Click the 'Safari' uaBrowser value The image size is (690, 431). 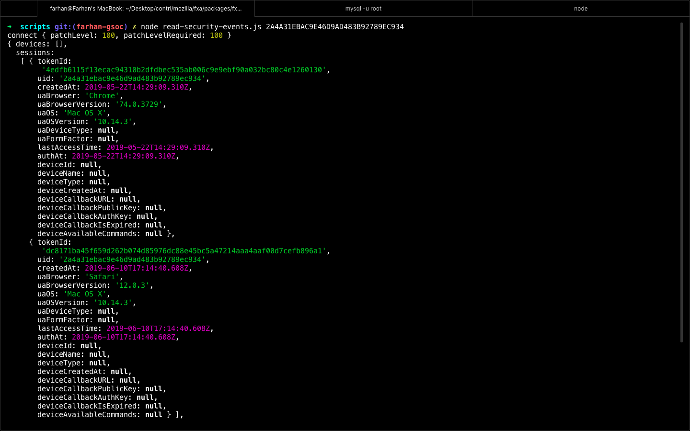pos(102,277)
